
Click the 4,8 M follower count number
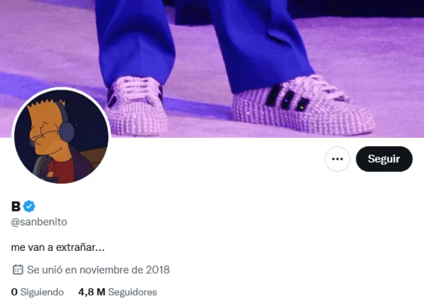click(91, 292)
